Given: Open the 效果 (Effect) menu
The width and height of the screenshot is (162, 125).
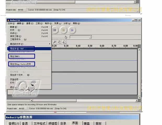Looking at the screenshot, I should pos(58,23).
